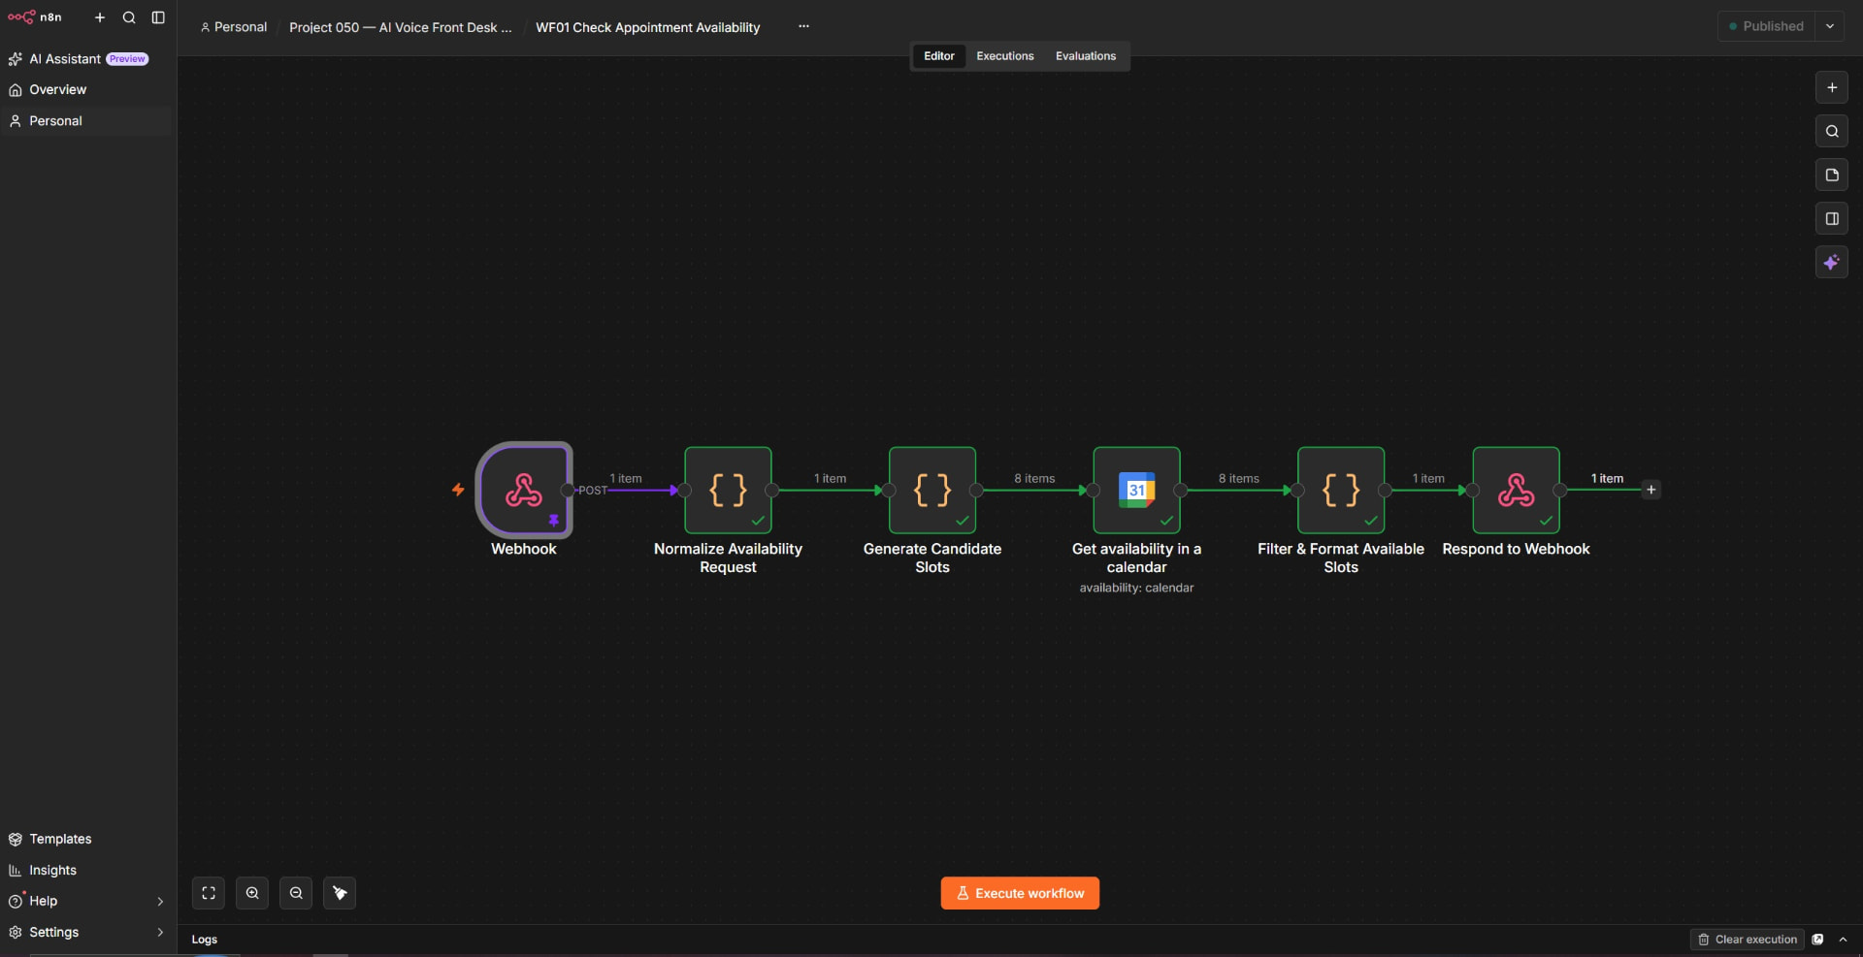
Task: Click the fit-to-view zoom icon
Action: point(209,893)
